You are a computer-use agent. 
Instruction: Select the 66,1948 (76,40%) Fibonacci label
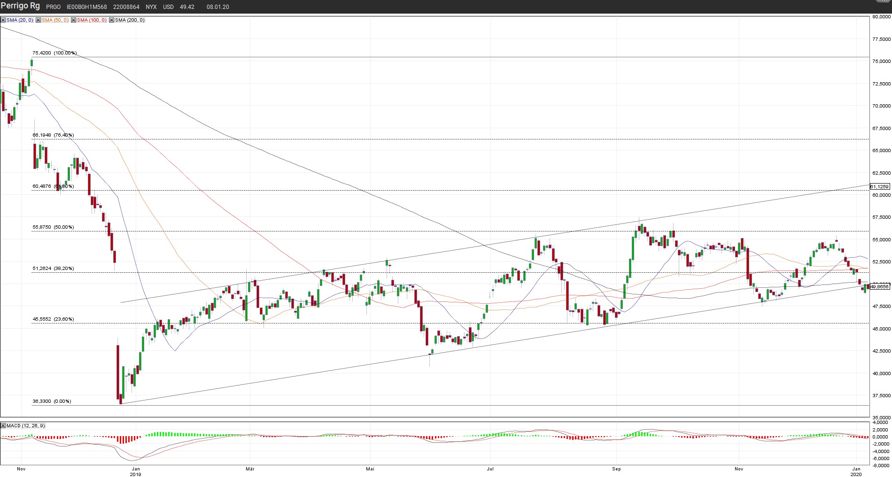(x=53, y=135)
